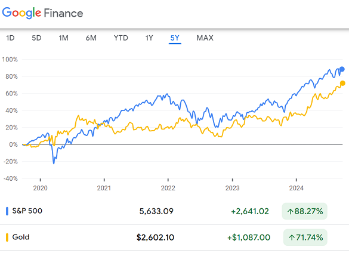Click the 2024 axis label
The width and height of the screenshot is (349, 253).
click(297, 188)
